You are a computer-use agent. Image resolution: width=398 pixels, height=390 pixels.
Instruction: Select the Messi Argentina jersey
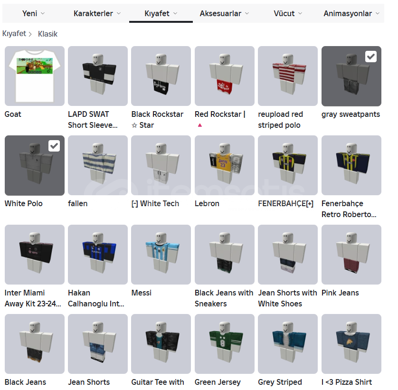pos(161,255)
